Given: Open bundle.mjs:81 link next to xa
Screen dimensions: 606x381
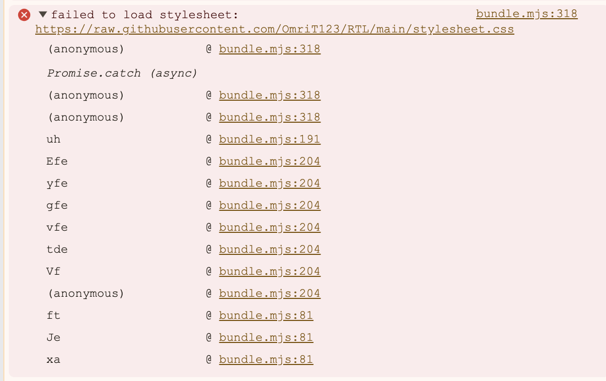Looking at the screenshot, I should click(x=266, y=360).
